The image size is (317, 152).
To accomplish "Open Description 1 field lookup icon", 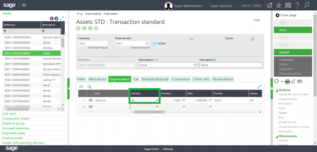I will [x=195, y=65].
